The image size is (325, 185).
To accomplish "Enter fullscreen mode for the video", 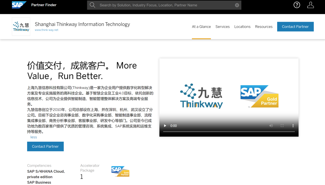I will click(x=282, y=126).
